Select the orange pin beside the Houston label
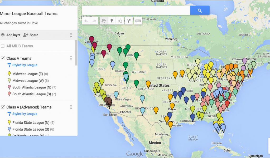 pyautogui.click(x=171, y=125)
